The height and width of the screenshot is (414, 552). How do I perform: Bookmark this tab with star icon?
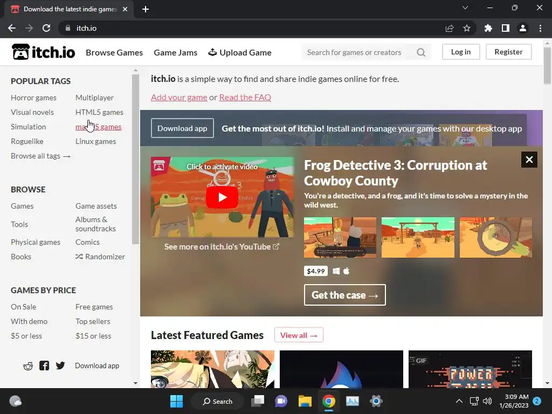point(467,28)
